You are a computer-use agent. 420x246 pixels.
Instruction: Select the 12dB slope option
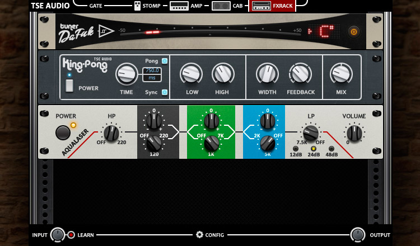pos(296,149)
